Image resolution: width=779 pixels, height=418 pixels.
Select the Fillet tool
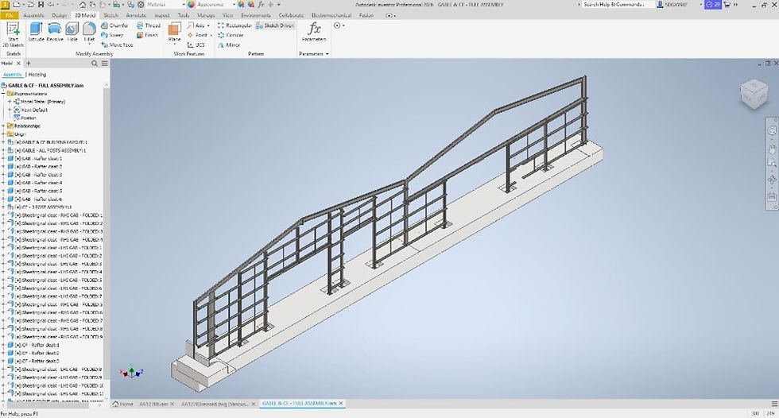[89, 32]
